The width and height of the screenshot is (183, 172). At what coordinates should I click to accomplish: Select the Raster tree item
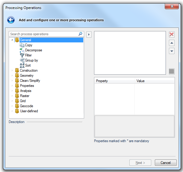(25, 96)
